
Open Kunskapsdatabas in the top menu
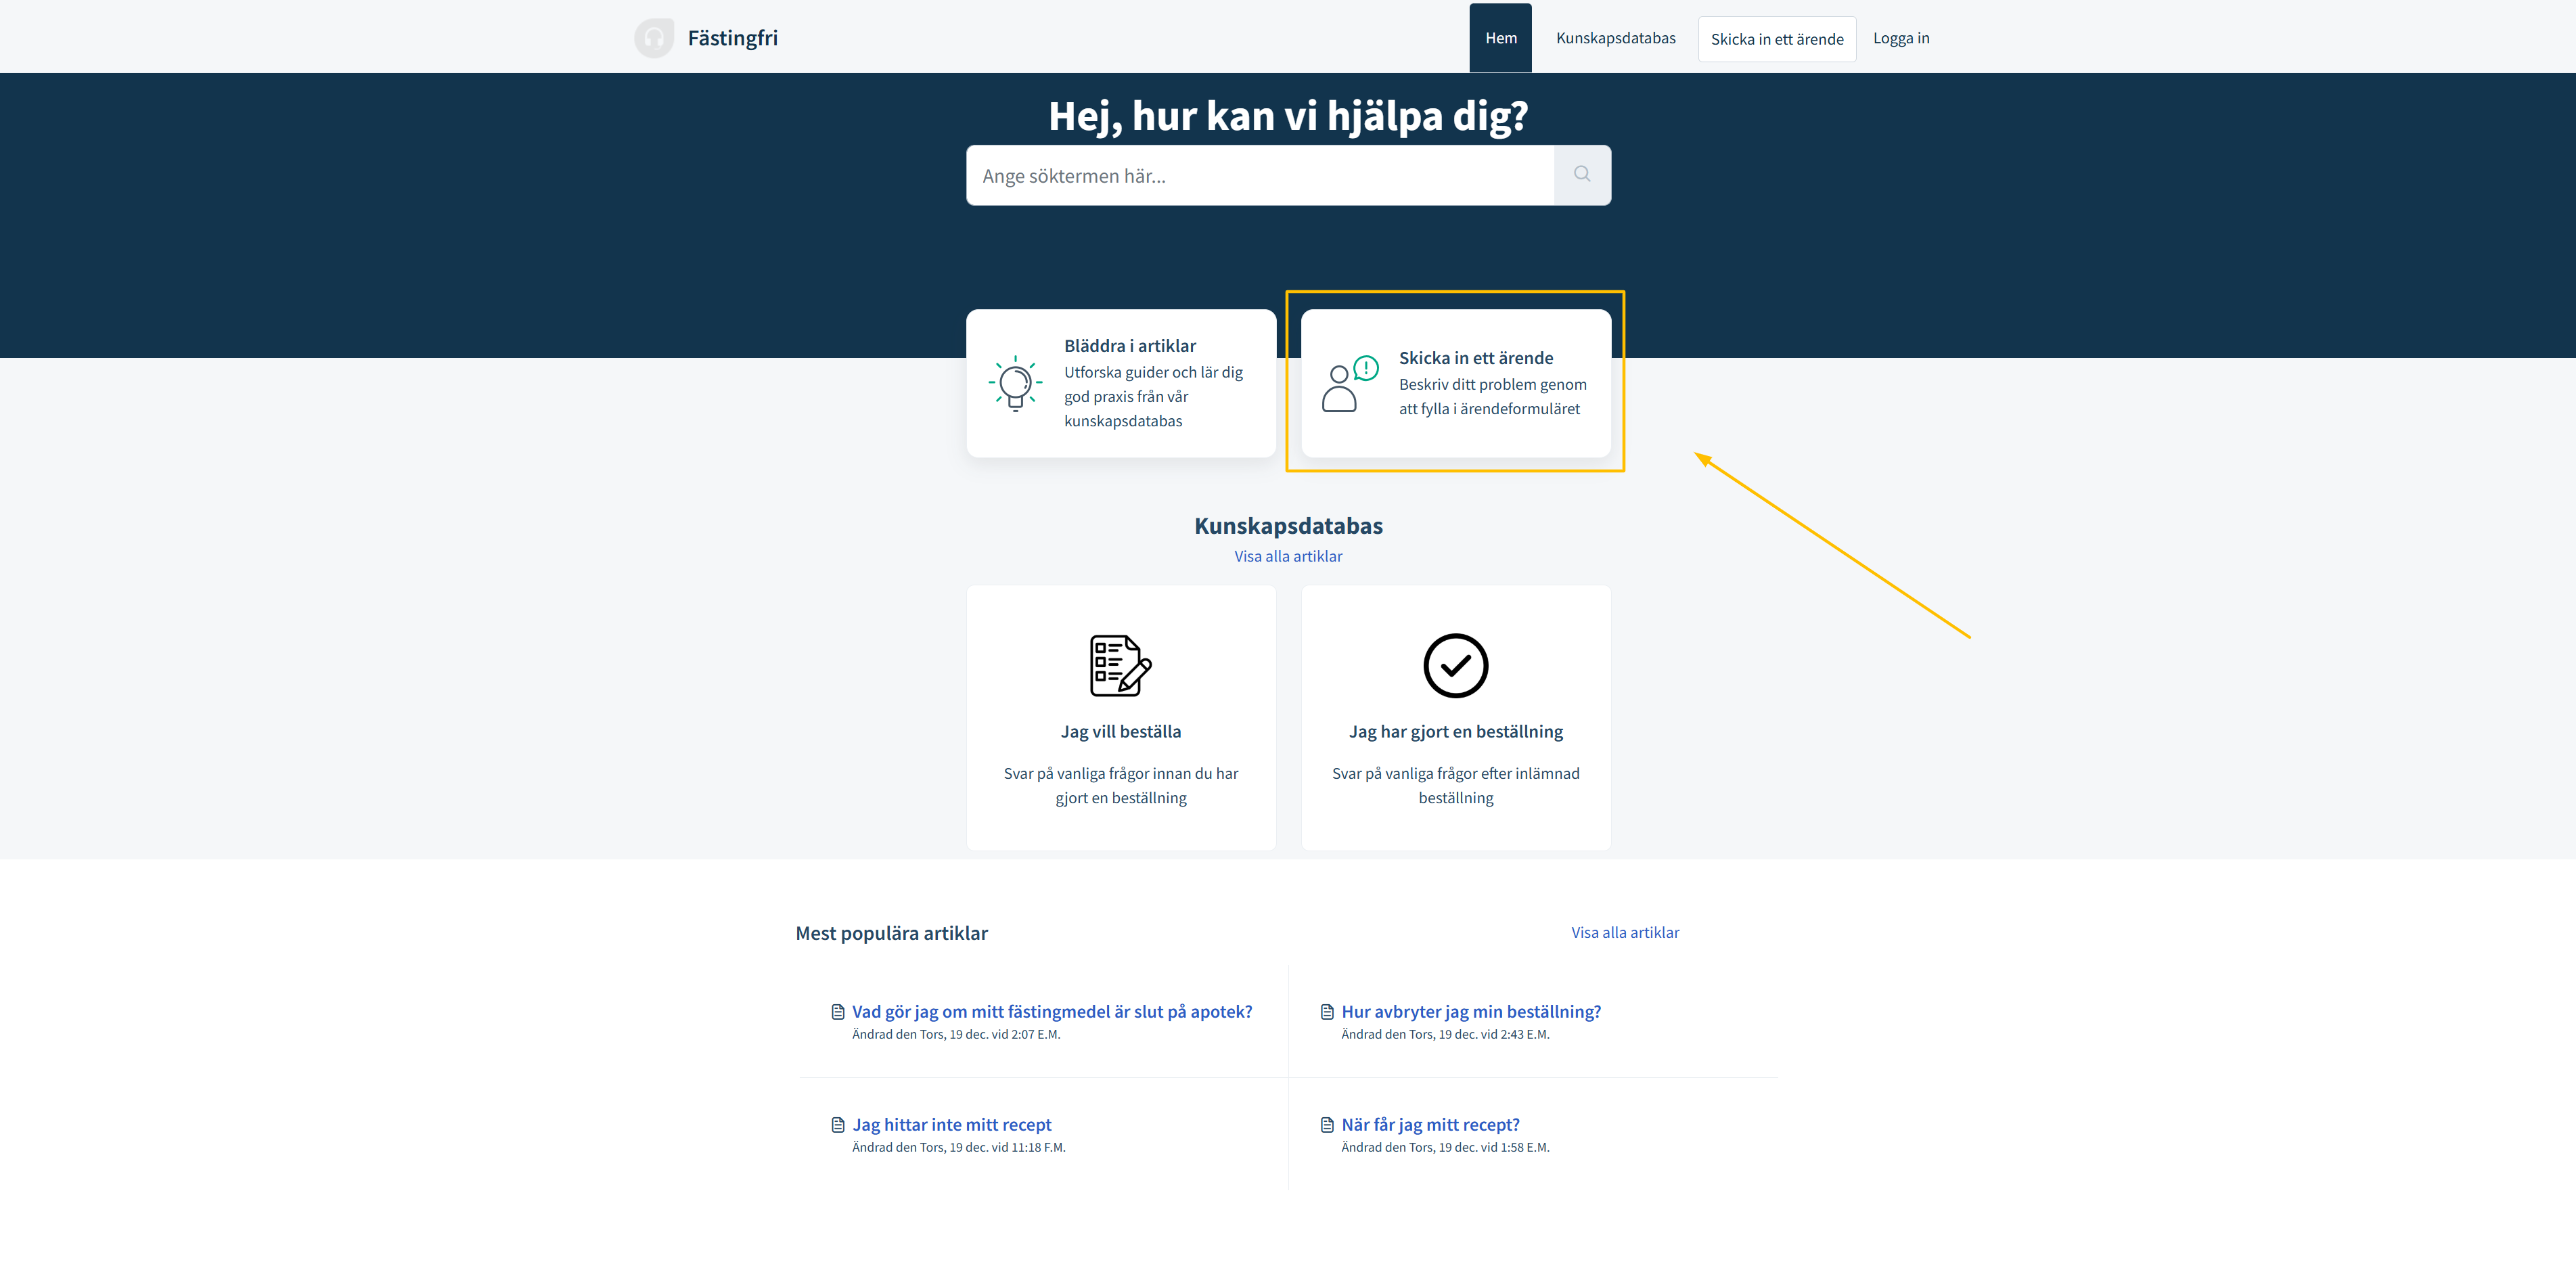click(1615, 38)
